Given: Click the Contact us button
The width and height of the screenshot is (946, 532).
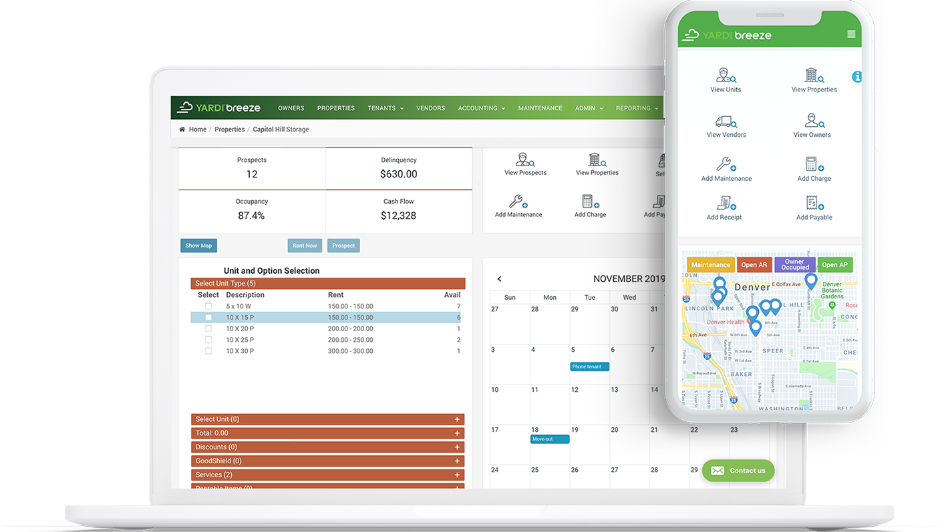Looking at the screenshot, I should click(x=738, y=471).
